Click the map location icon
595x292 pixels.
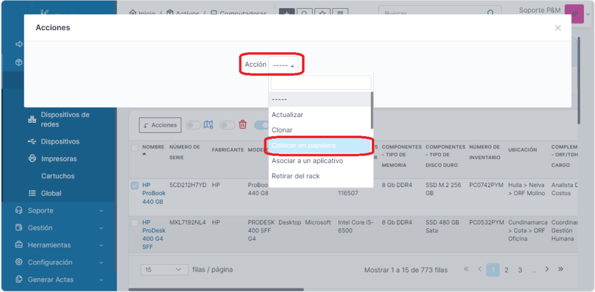[x=209, y=125]
